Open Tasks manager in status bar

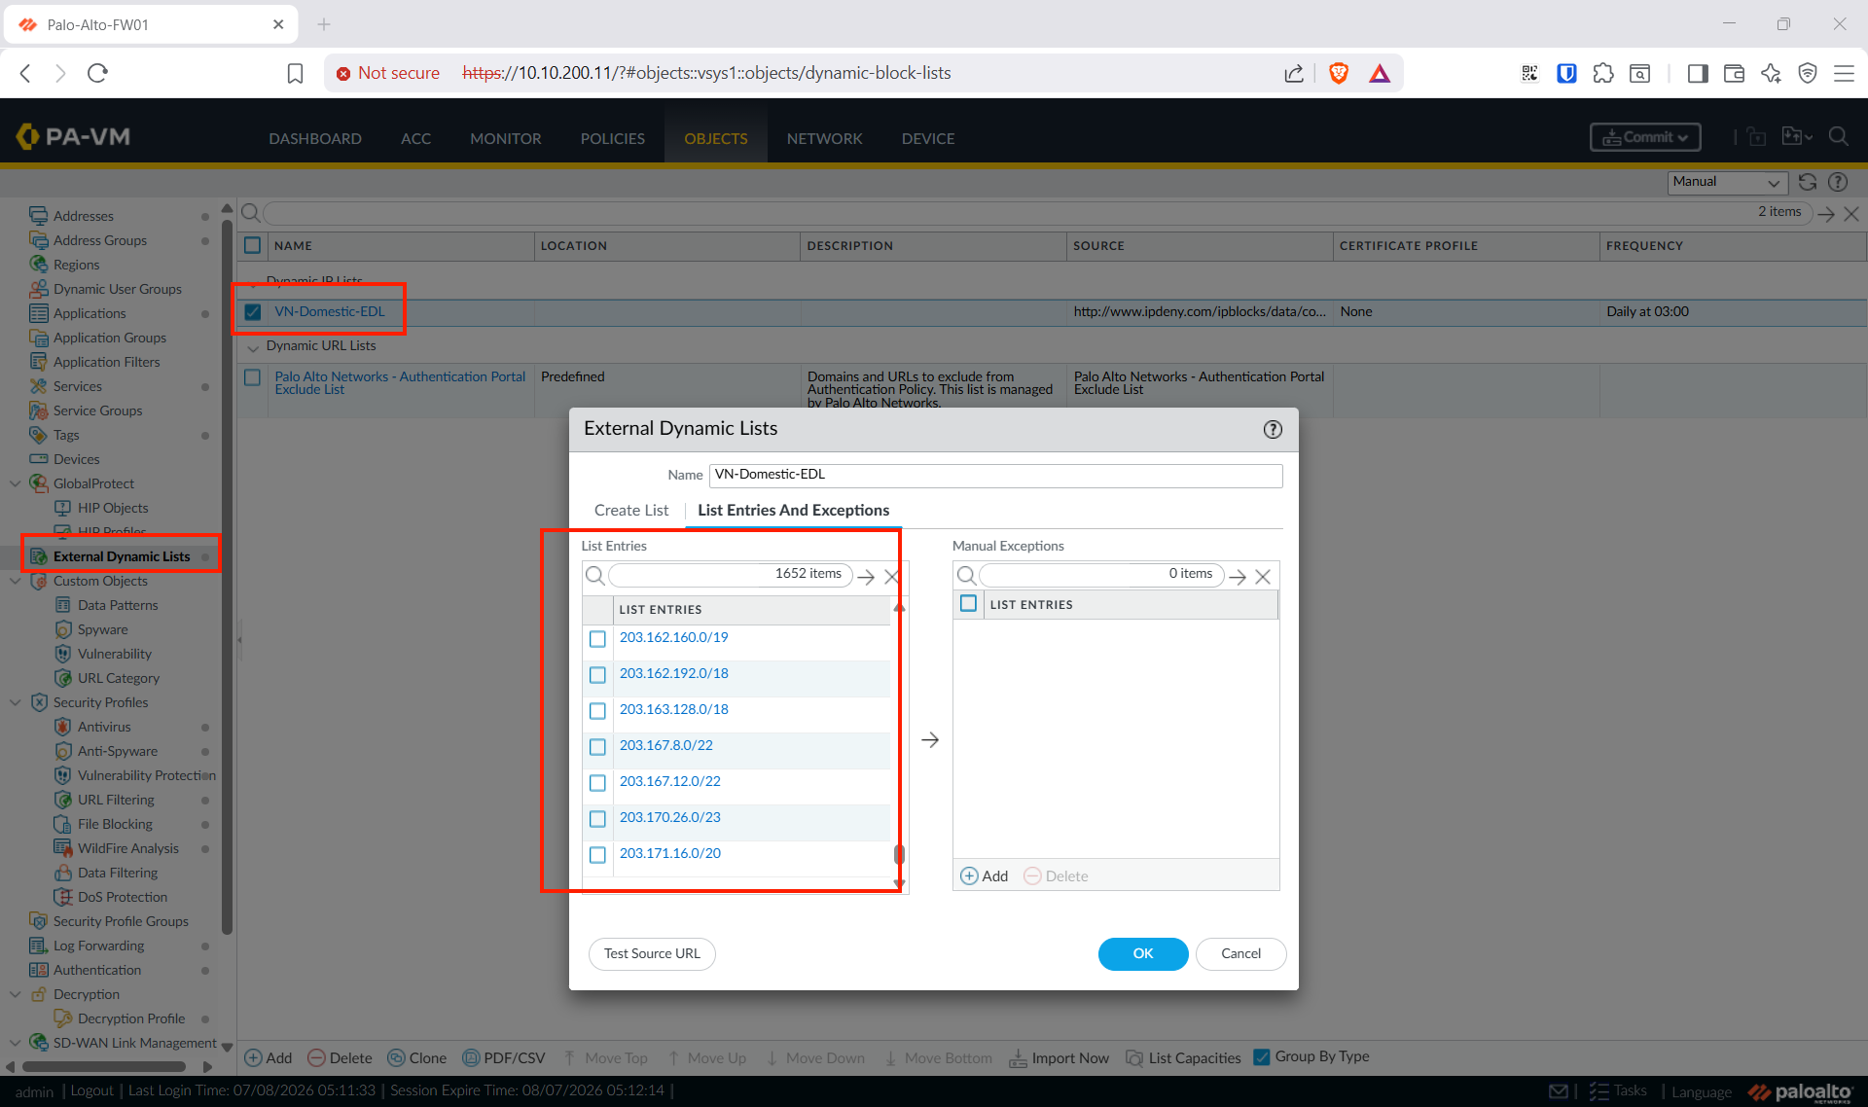(1618, 1090)
